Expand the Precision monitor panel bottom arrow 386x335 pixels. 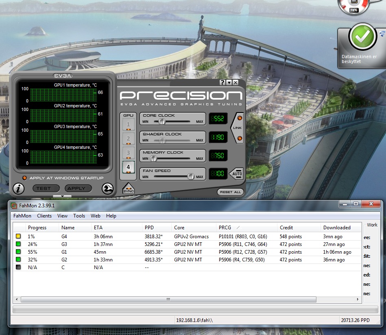pyautogui.click(x=62, y=196)
